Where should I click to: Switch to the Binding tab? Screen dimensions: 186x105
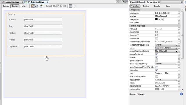pos(146,6)
